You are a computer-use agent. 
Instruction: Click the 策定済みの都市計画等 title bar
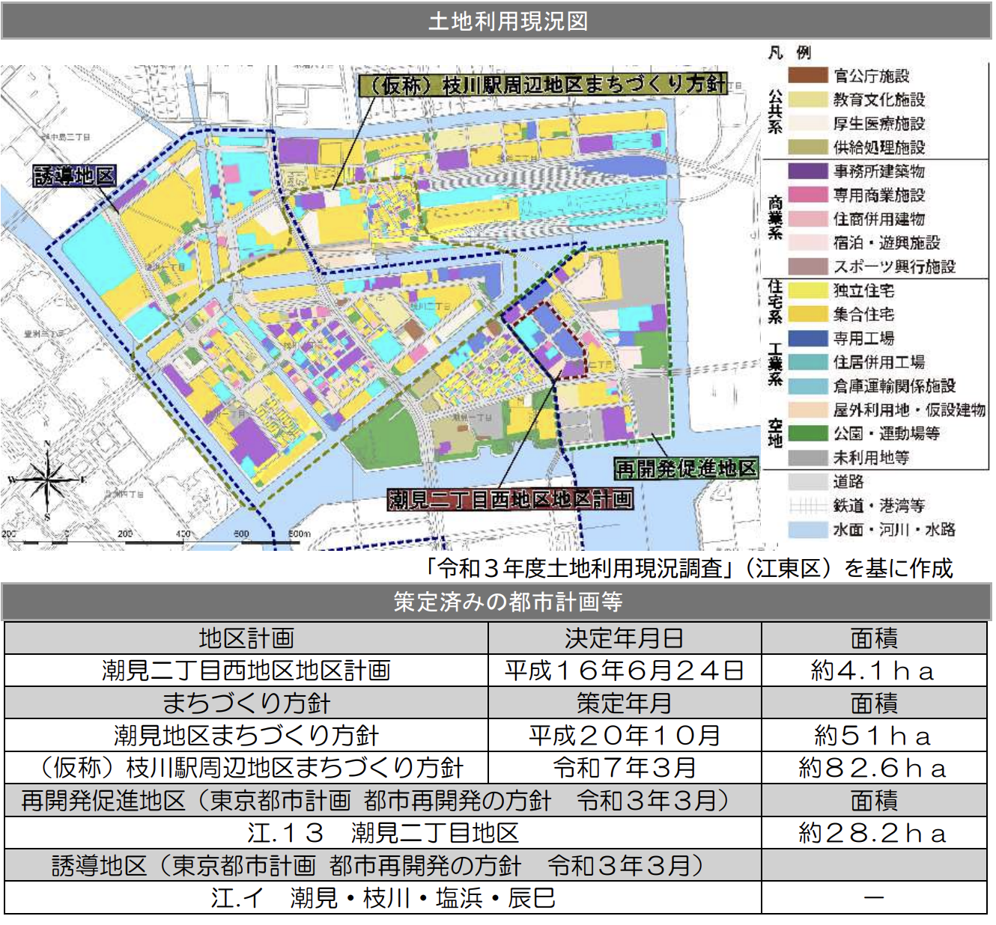pyautogui.click(x=497, y=602)
